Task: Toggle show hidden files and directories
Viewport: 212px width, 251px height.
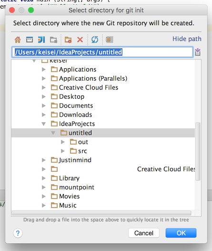Action: coord(110,40)
